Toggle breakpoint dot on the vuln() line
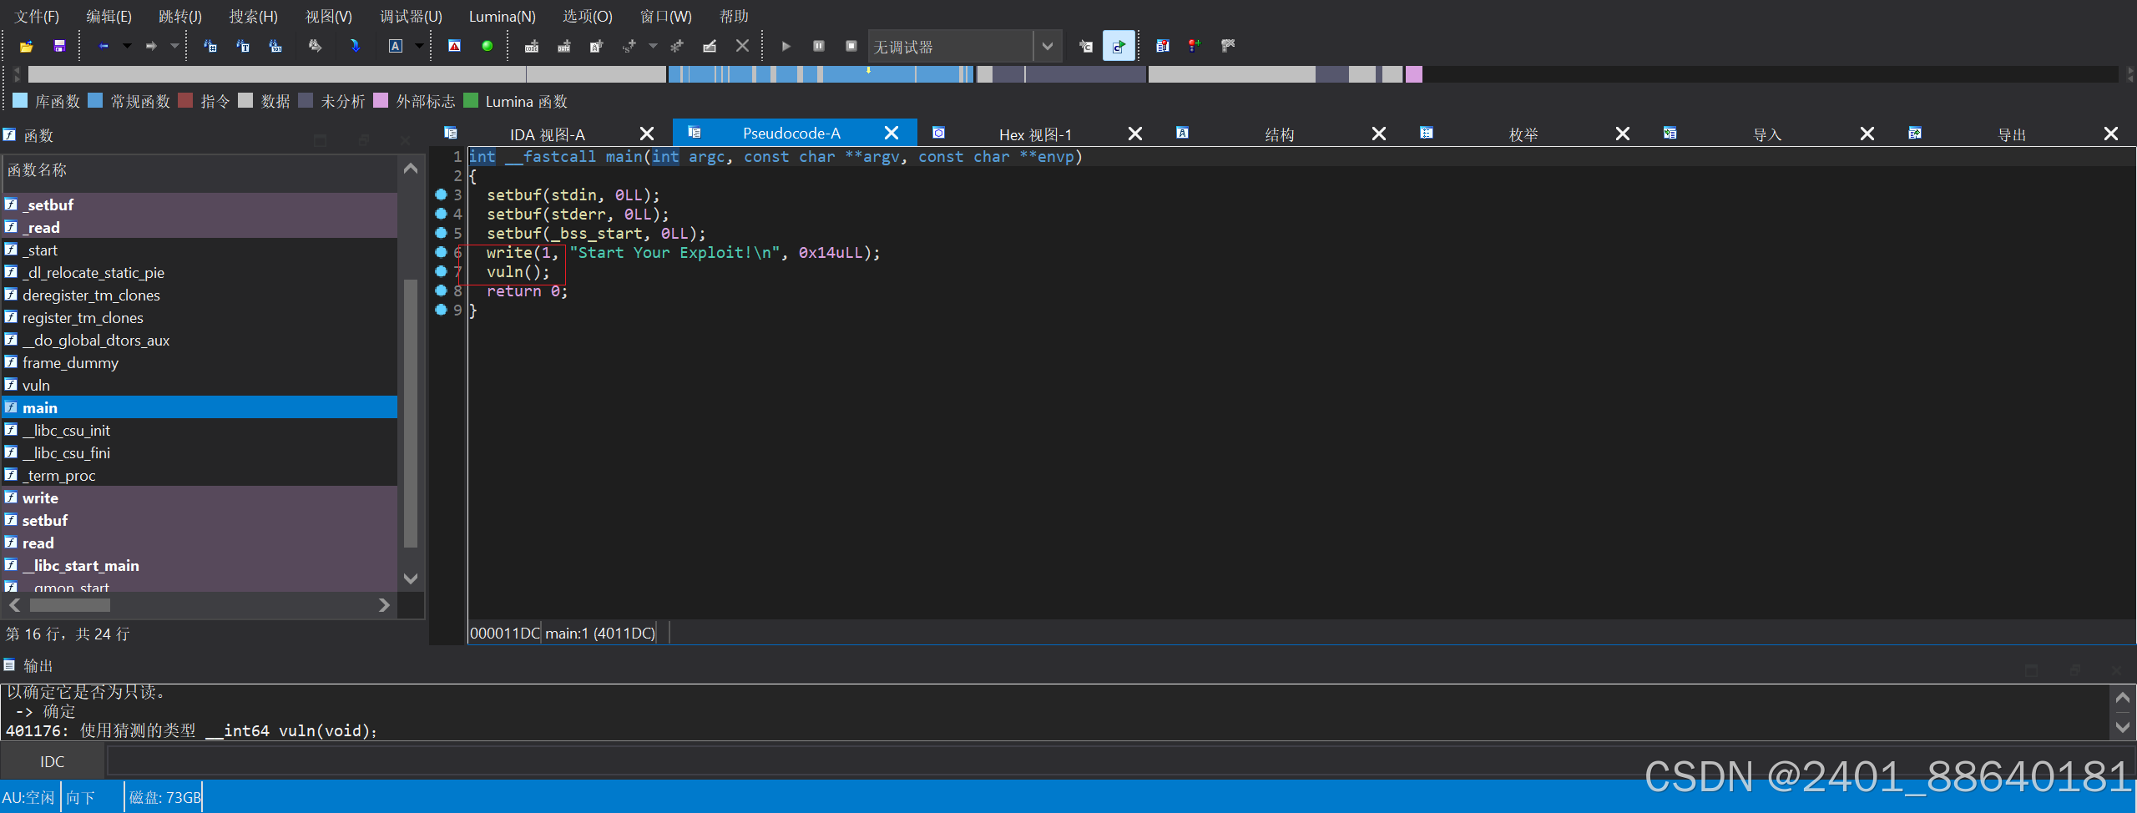The image size is (2137, 813). pos(442,271)
